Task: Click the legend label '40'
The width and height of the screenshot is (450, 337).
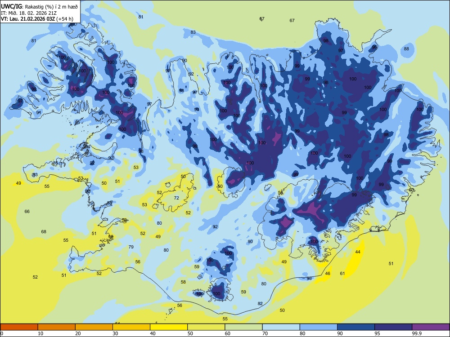Action: pyautogui.click(x=153, y=333)
